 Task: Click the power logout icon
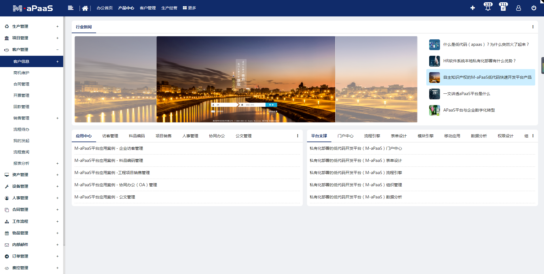tap(534, 8)
